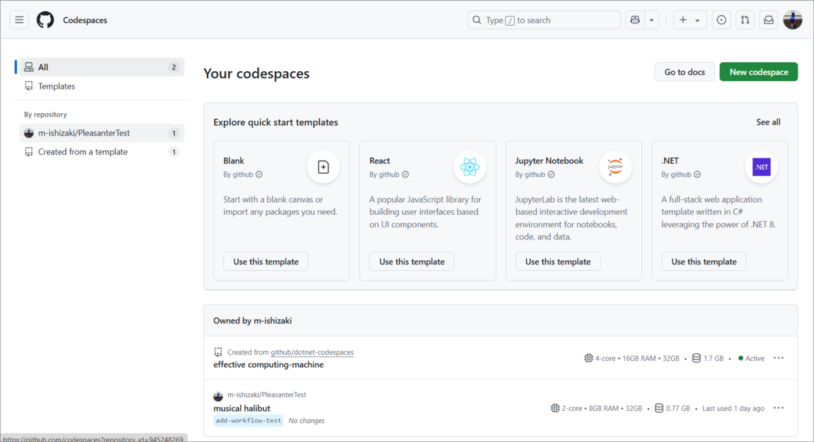The image size is (814, 442).
Task: Focus the Type / to search field
Action: 544,20
